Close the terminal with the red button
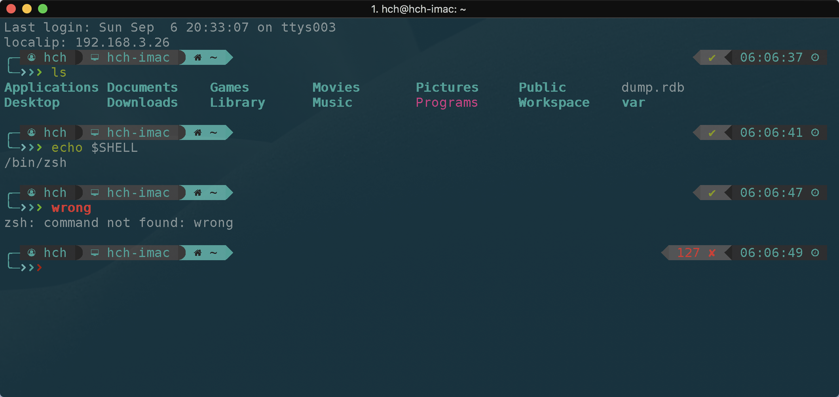The image size is (839, 397). pos(11,9)
